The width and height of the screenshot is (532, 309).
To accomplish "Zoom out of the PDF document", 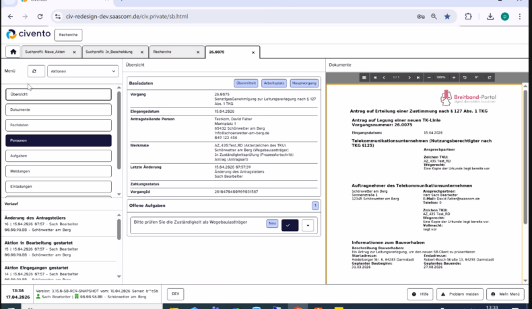I will click(430, 77).
